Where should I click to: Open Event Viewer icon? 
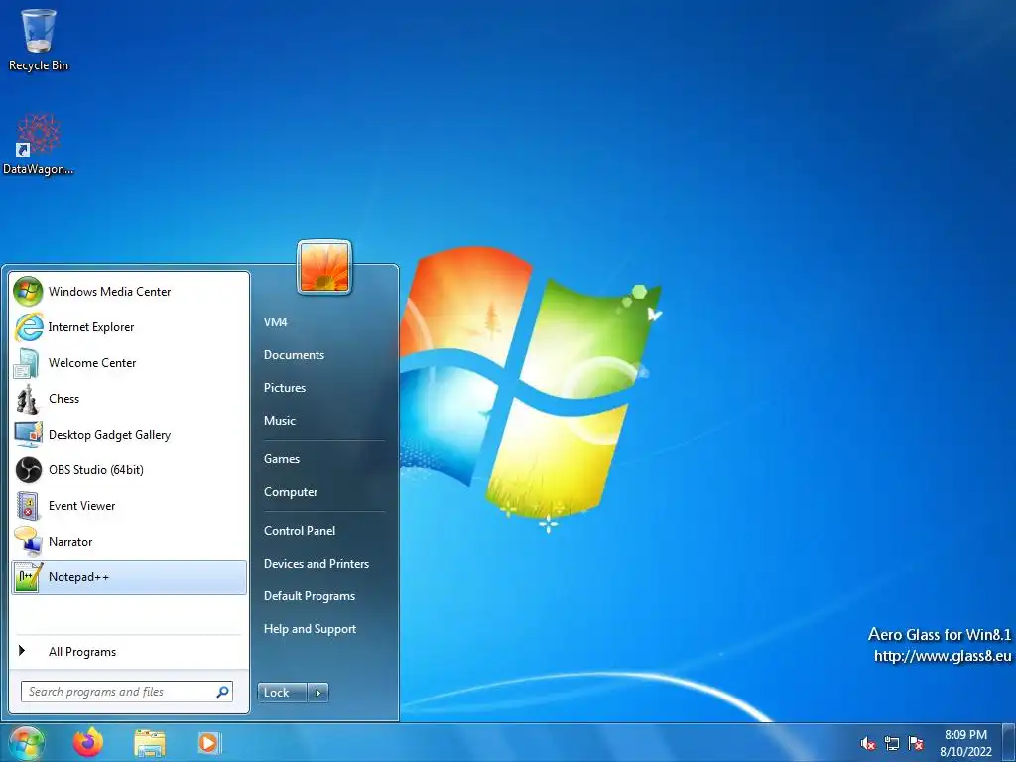28,505
